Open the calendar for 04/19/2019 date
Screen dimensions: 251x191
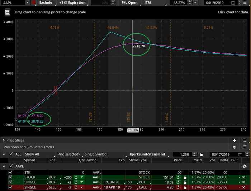(233, 3)
